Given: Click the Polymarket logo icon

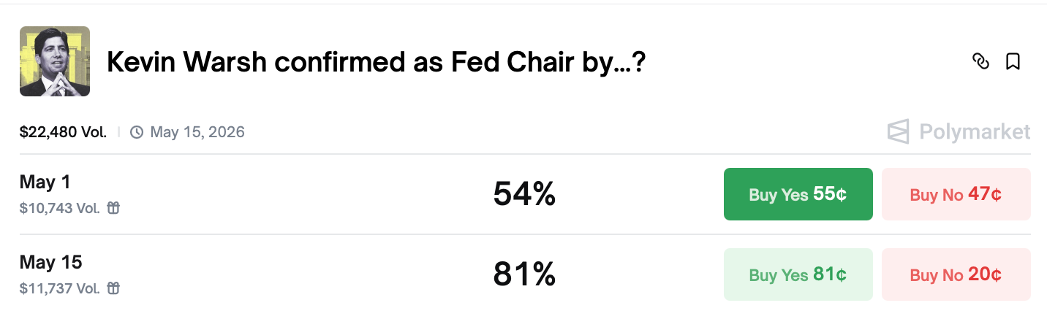Looking at the screenshot, I should pos(899,132).
